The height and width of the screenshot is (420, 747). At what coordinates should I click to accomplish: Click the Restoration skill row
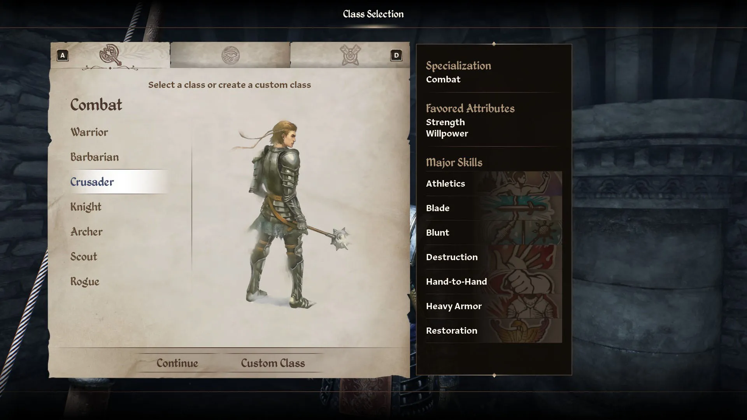pos(494,331)
